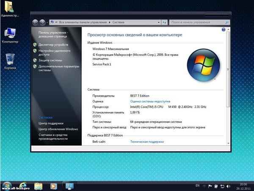Click shield icon beside Защита системы
The height and width of the screenshot is (191, 254).
coord(35,60)
